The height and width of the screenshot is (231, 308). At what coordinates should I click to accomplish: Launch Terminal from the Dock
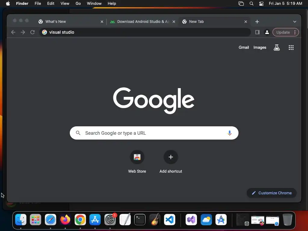tap(140, 219)
